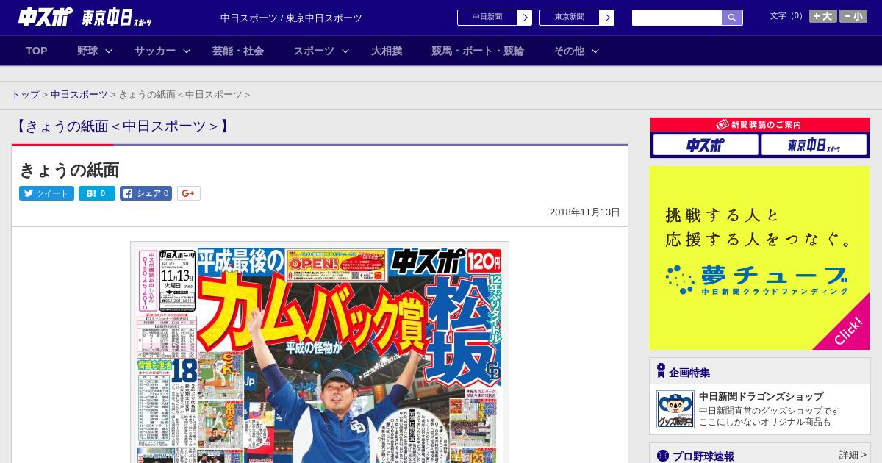Viewport: 882px width, 463px height.
Task: Expand the サッカー navigation menu
Action: [x=162, y=51]
